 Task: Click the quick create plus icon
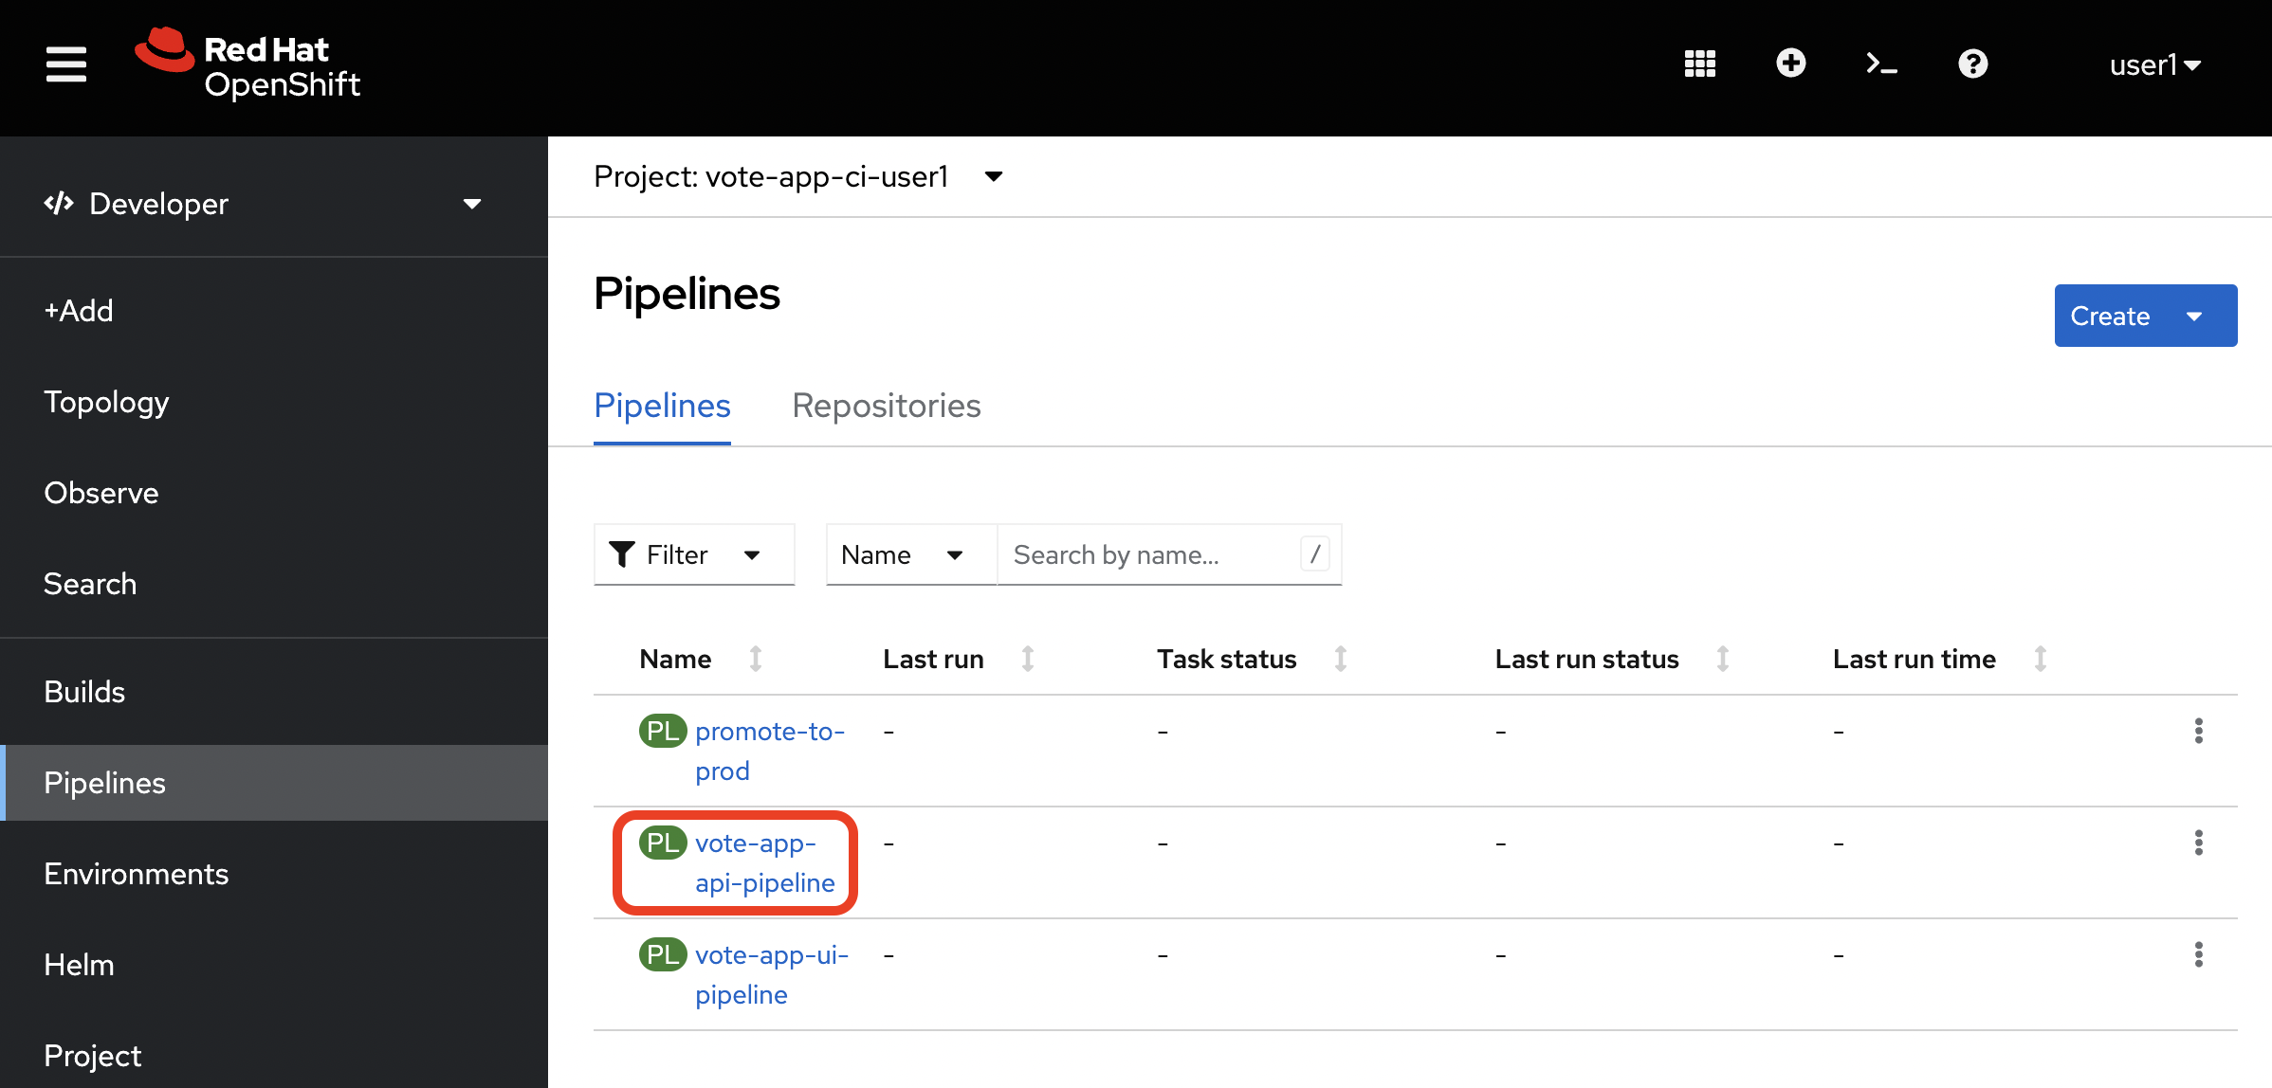(x=1791, y=63)
